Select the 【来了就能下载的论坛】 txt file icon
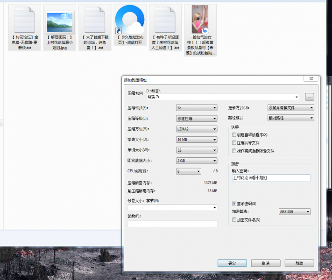Image resolution: width=332 pixels, height=280 pixels. 94,21
